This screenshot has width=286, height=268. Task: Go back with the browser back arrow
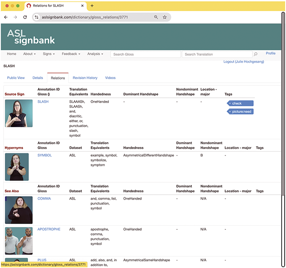pyautogui.click(x=6, y=17)
